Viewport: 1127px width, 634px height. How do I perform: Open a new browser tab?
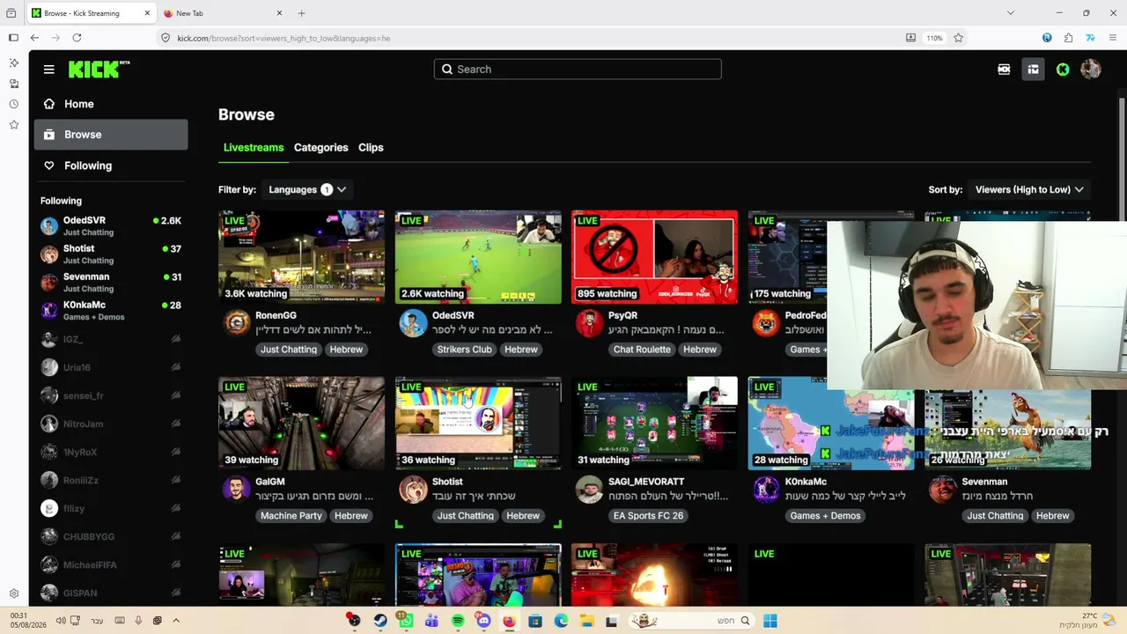click(301, 13)
